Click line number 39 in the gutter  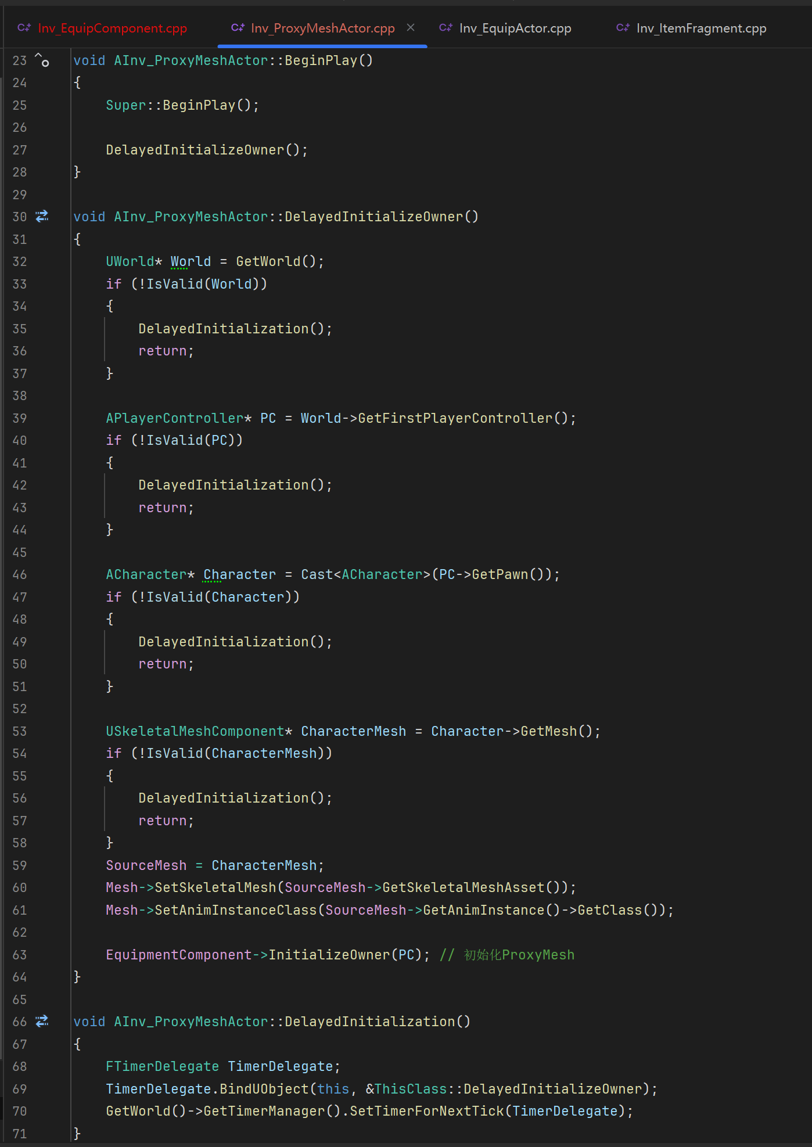coord(20,418)
